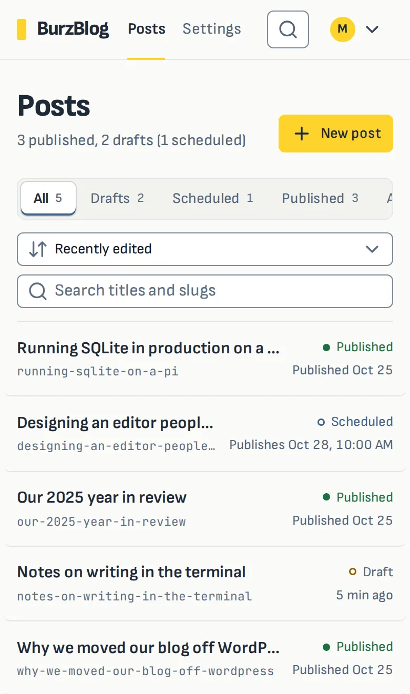Click the Draft status label

[x=378, y=572]
